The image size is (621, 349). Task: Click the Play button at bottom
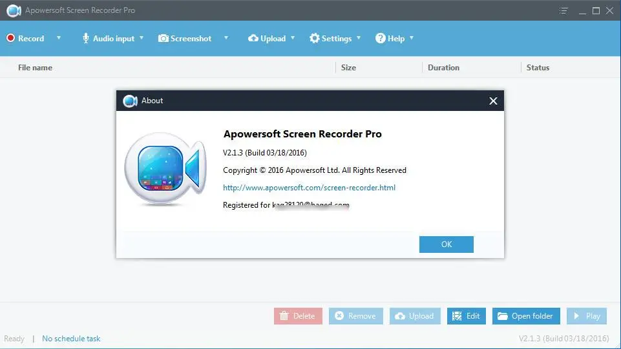(587, 316)
